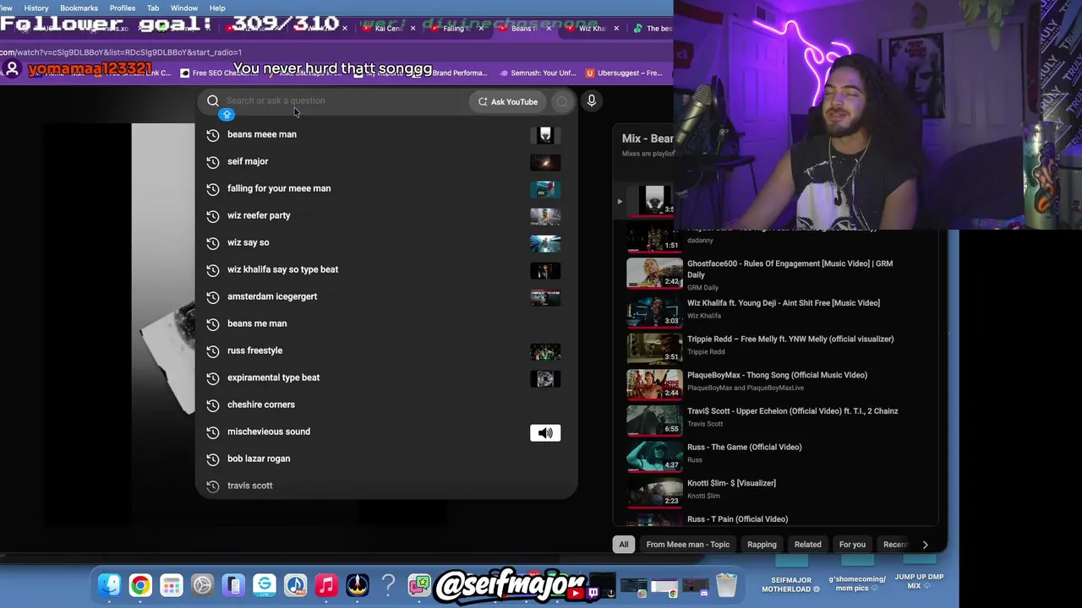Open 'Russ - The Game (Official Video)'

click(744, 448)
